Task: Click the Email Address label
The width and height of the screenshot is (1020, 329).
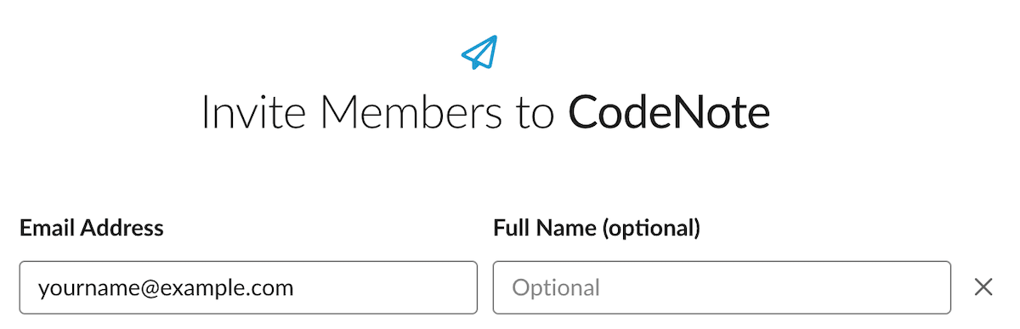Action: (92, 228)
